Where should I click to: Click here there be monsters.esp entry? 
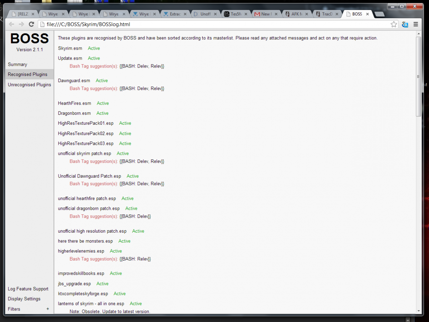[x=85, y=241]
